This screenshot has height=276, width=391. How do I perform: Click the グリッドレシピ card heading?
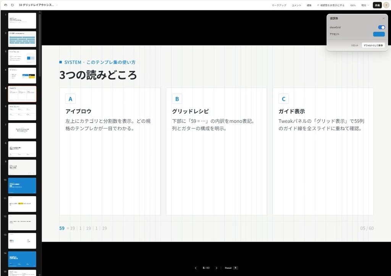[190, 111]
